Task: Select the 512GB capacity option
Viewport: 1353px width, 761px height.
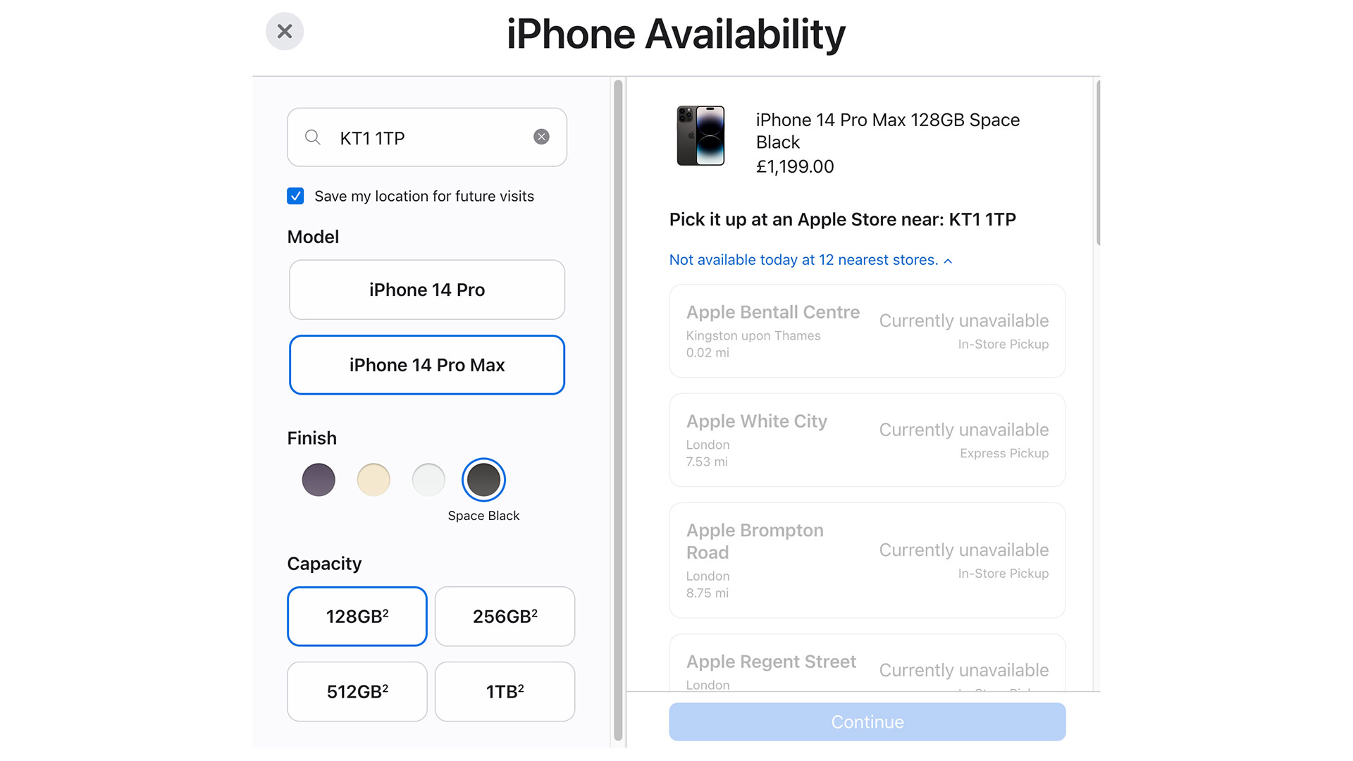Action: tap(356, 689)
